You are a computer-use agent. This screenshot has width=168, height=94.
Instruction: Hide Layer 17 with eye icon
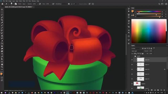click(132, 64)
